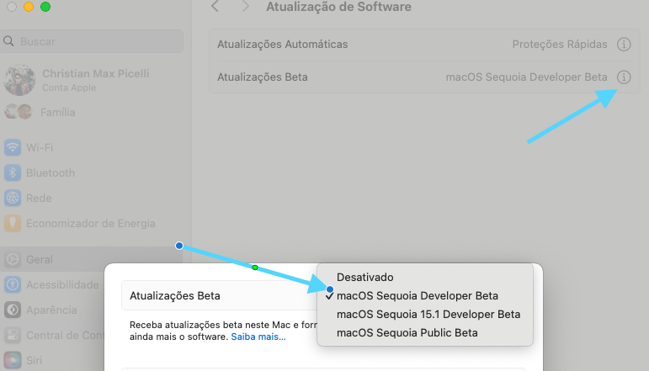This screenshot has height=371, width=649.
Task: Click the Wi-Fi icon in sidebar
Action: [x=13, y=148]
